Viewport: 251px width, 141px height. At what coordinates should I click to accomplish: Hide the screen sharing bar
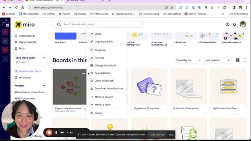[x=171, y=135]
